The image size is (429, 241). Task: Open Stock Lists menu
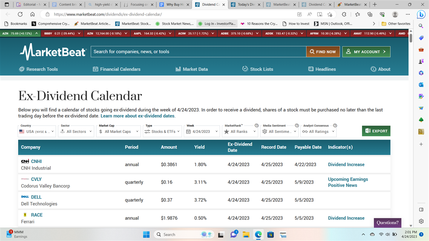tap(258, 69)
